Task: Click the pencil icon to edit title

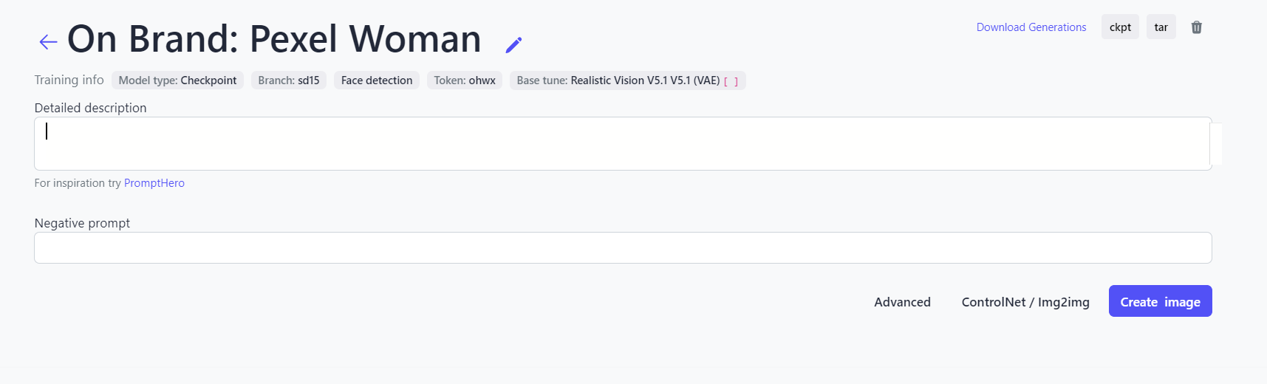Action: point(513,45)
